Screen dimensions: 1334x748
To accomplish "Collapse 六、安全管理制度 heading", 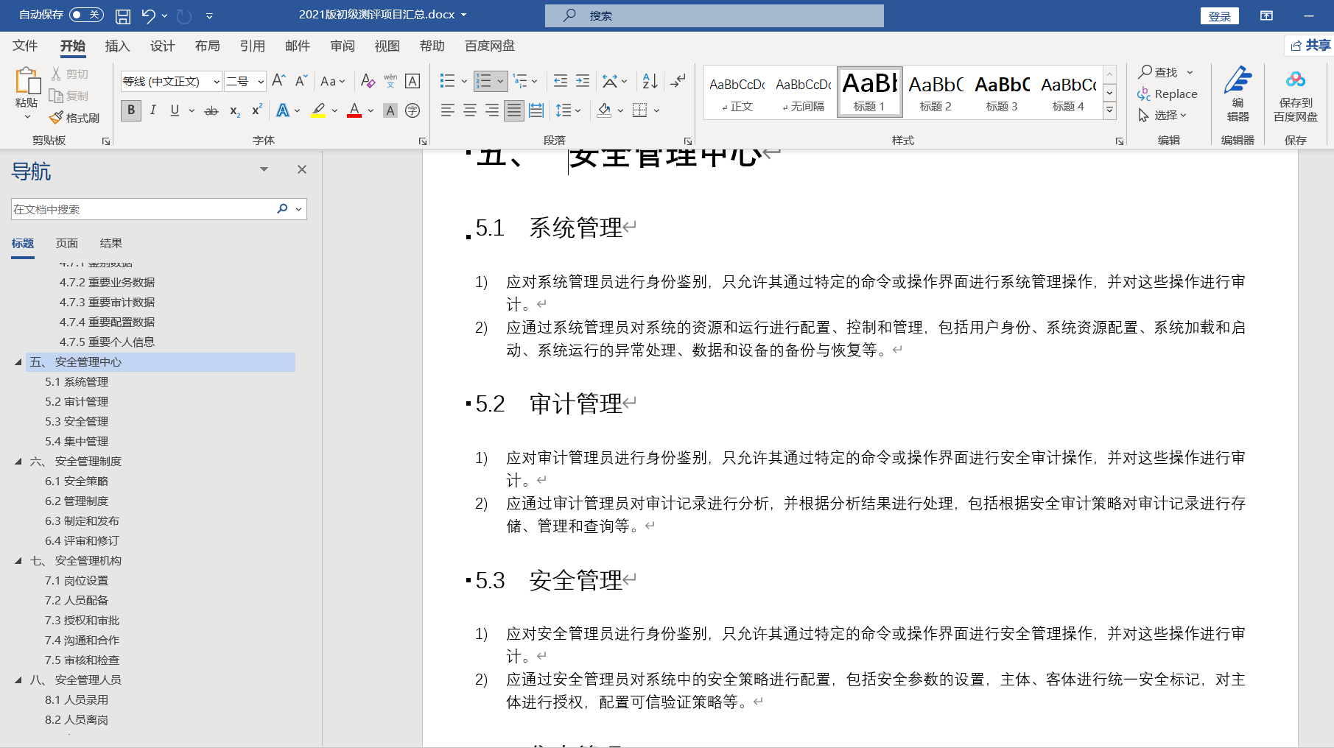I will point(18,461).
